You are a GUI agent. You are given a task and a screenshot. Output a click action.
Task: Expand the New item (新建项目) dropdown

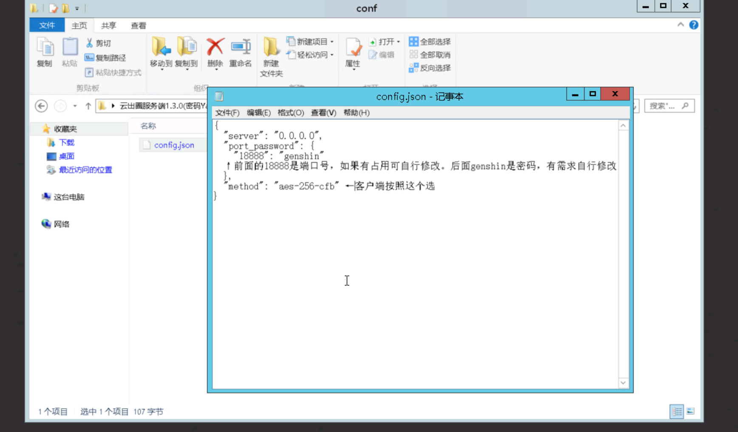(x=311, y=42)
